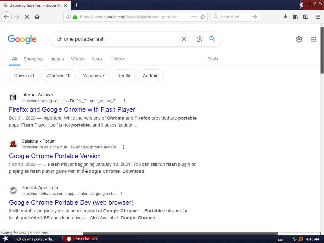Open Google Chrome Portable Dev result
324x243 pixels.
click(71, 202)
